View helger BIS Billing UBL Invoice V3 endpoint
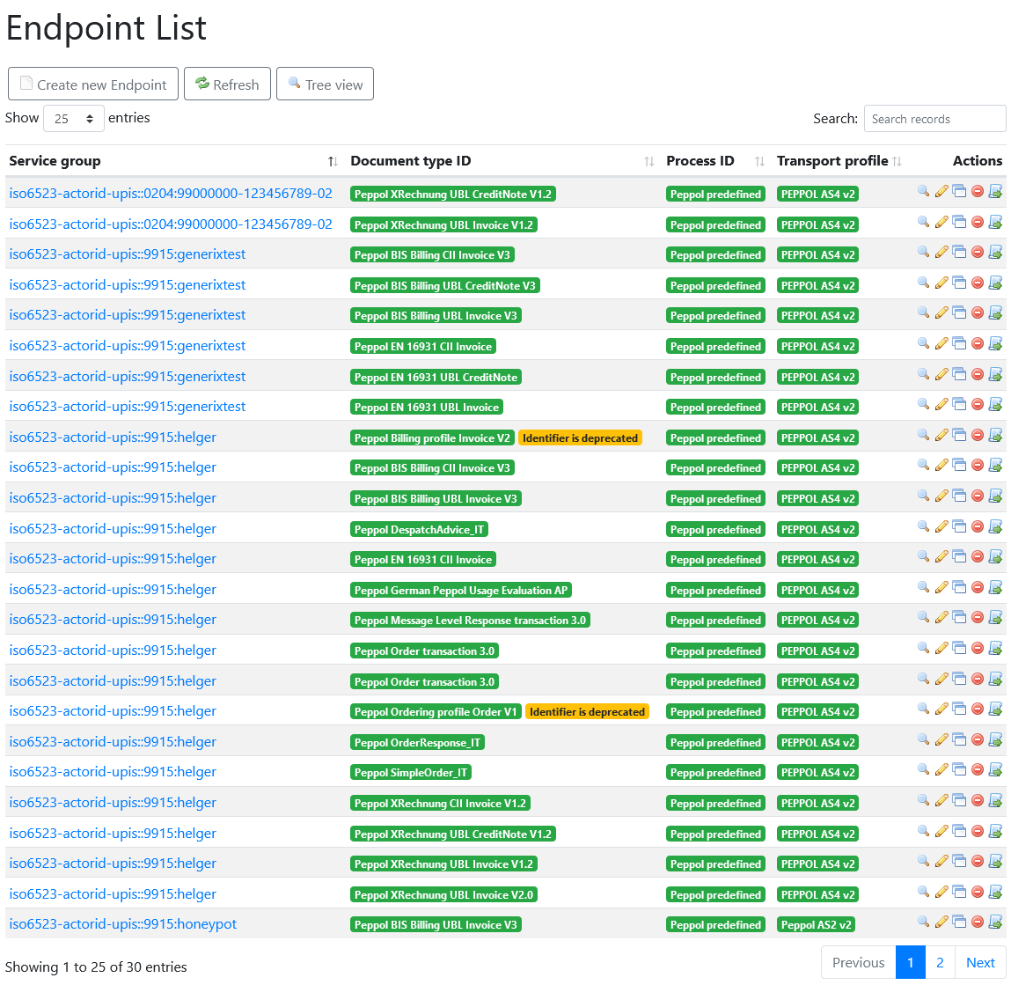The width and height of the screenshot is (1011, 985). pyautogui.click(x=923, y=496)
